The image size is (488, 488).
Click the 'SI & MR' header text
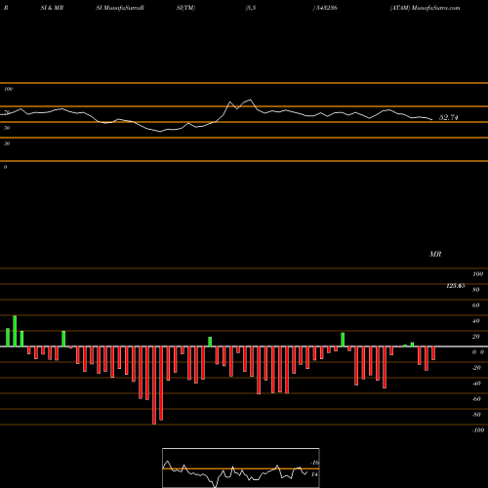pos(52,8)
